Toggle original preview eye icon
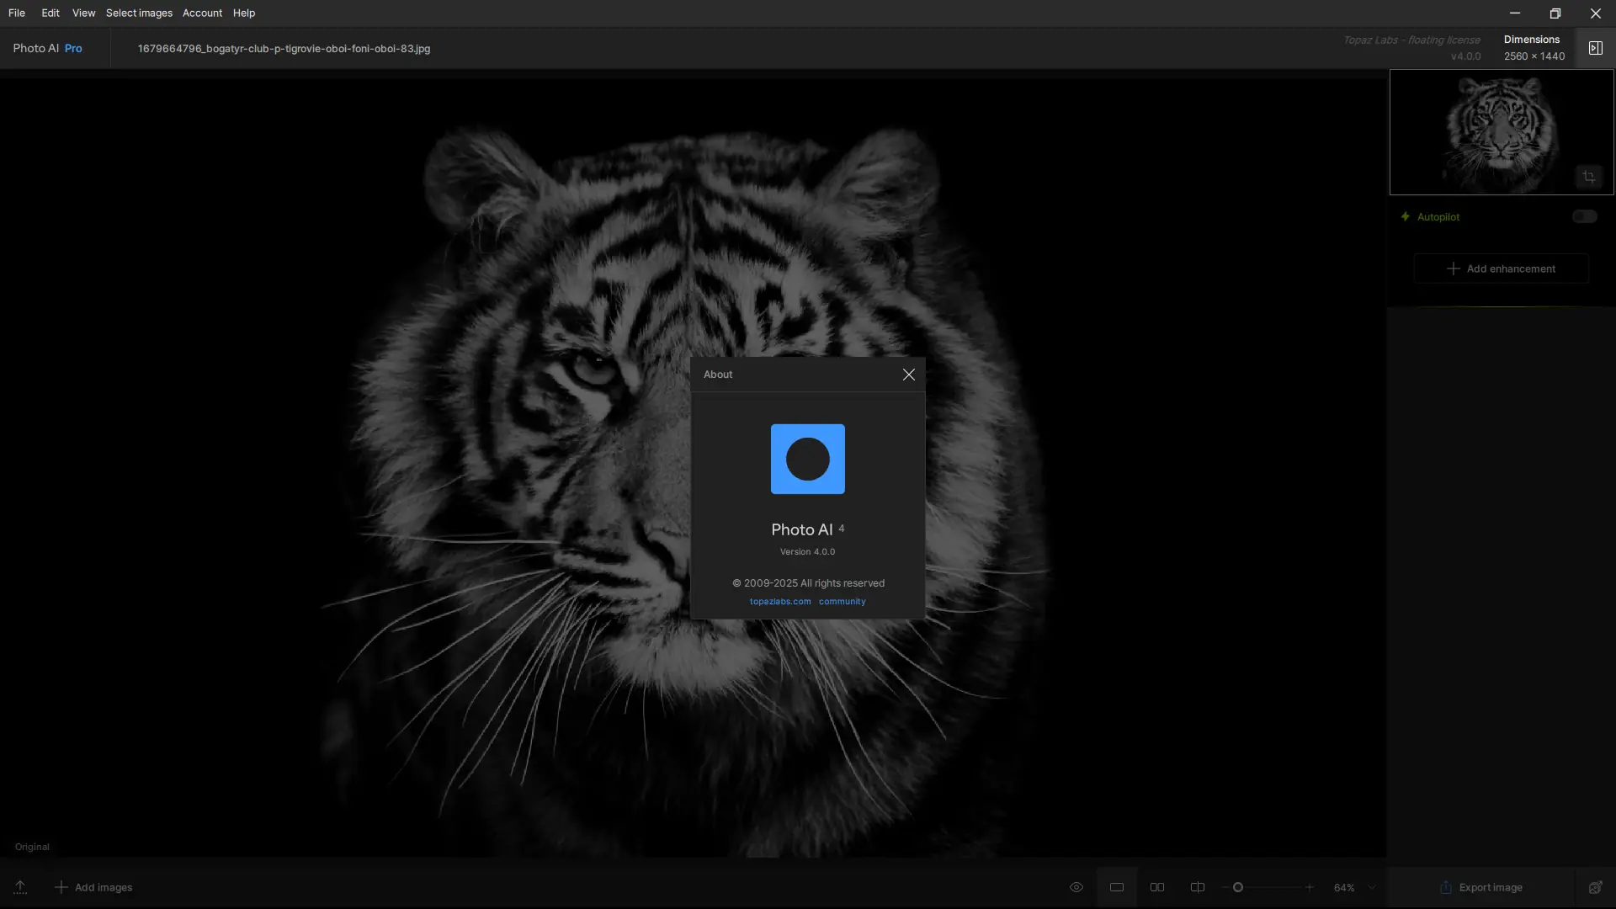 (x=1076, y=887)
